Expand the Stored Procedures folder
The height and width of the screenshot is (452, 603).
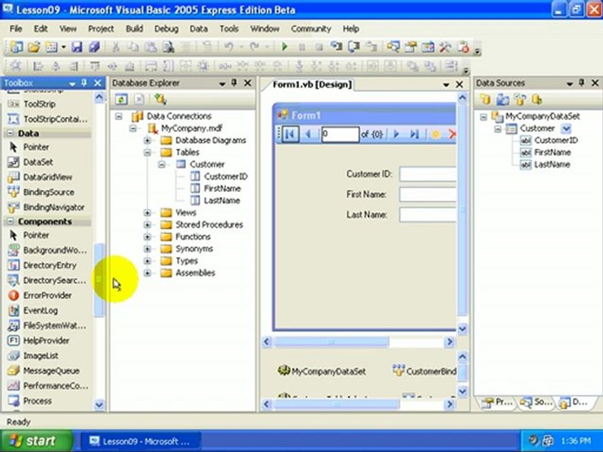pyautogui.click(x=147, y=225)
